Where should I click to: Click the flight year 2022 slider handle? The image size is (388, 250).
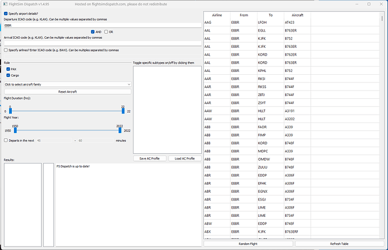click(x=120, y=130)
